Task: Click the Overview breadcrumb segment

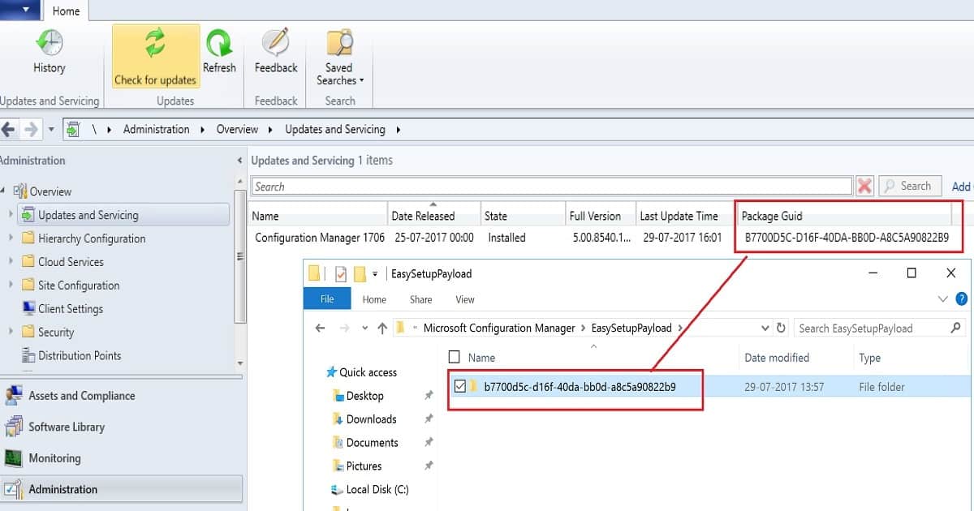Action: [x=237, y=129]
